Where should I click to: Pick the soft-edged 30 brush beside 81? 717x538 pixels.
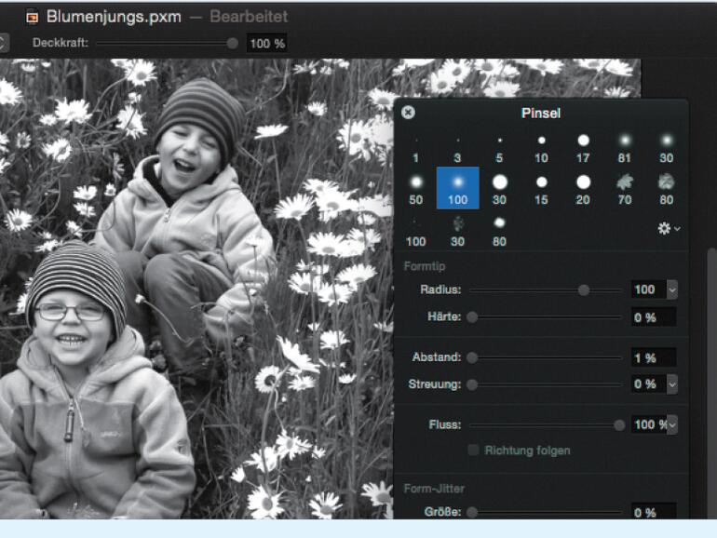666,148
